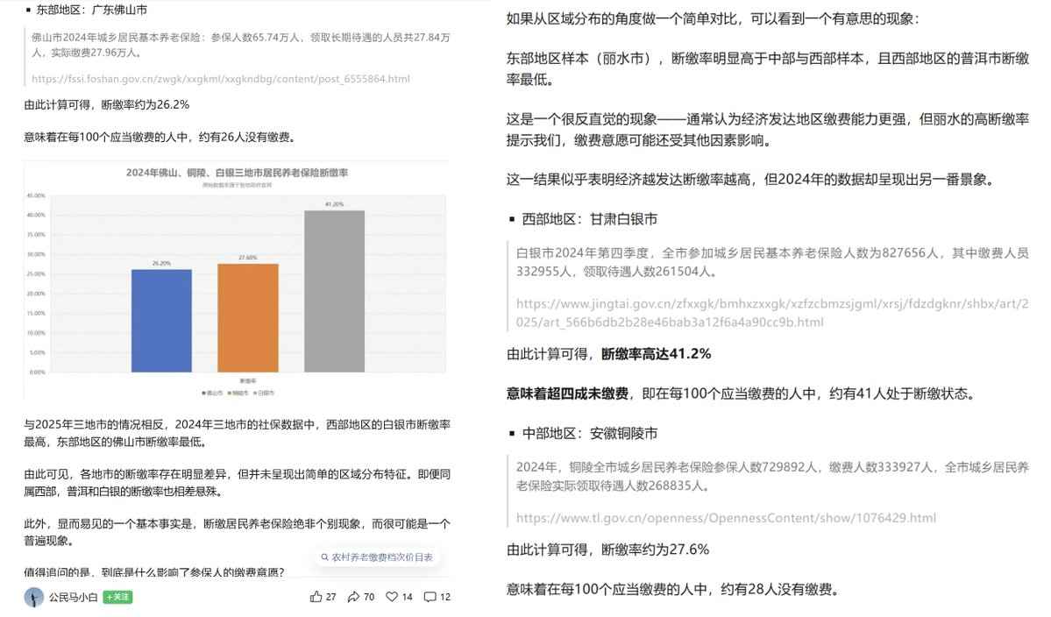1051x617 pixels.
Task: Click magnifier icon in search suggestion chip
Action: coord(323,557)
